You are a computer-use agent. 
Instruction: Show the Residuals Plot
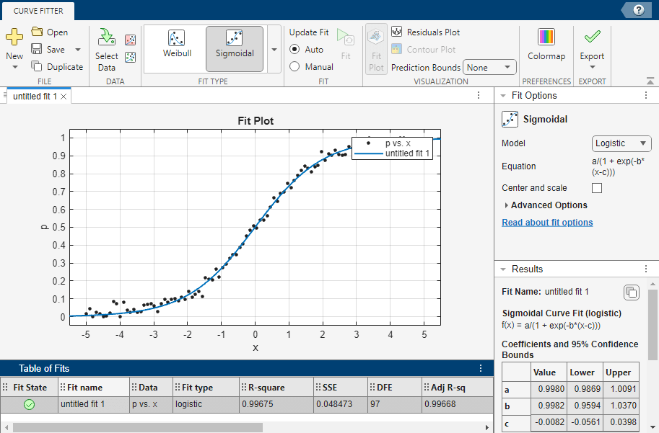click(426, 32)
